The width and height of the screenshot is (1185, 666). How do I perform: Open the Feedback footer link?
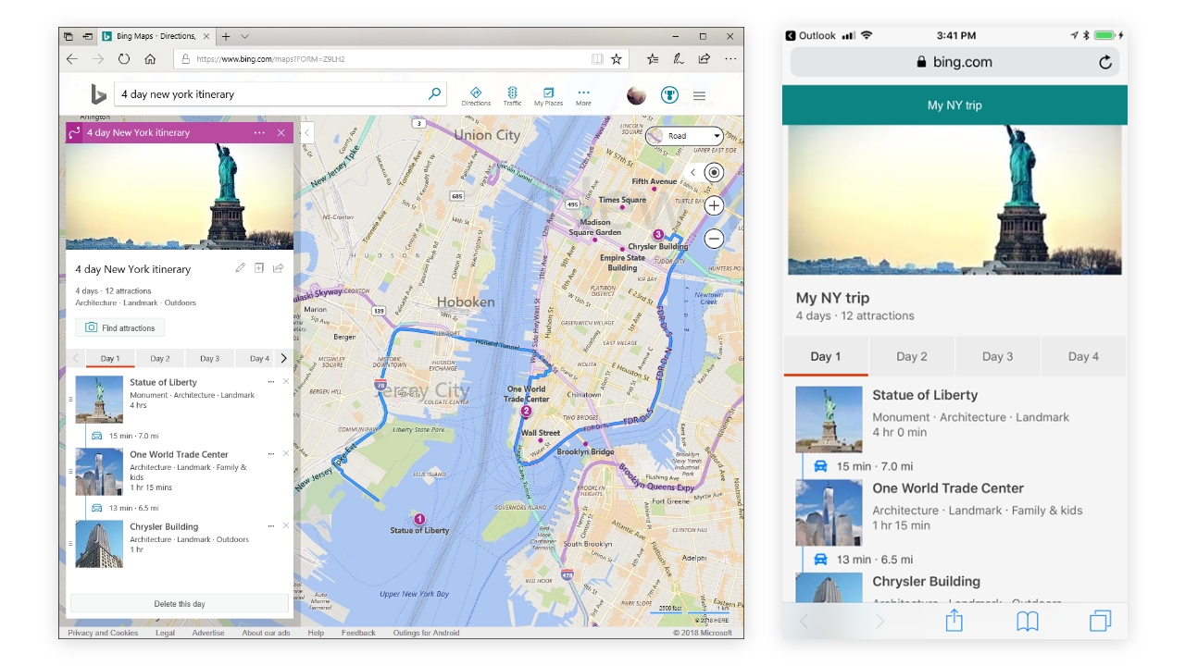coord(358,633)
